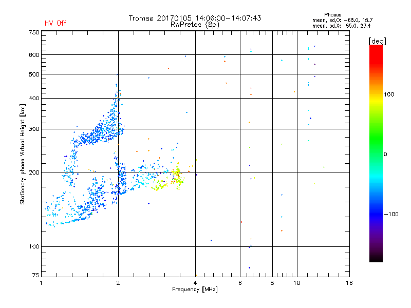Click the y-axis tick label "750"
Viewport: 411px width, 308px height.
[x=34, y=32]
